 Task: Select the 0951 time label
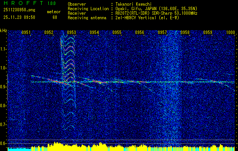[26, 33]
